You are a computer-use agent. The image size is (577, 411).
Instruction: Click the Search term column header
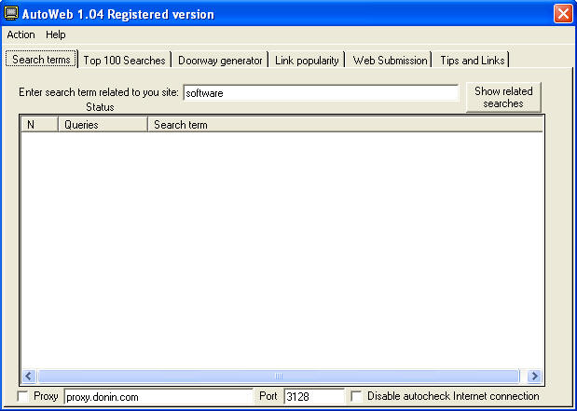(344, 124)
